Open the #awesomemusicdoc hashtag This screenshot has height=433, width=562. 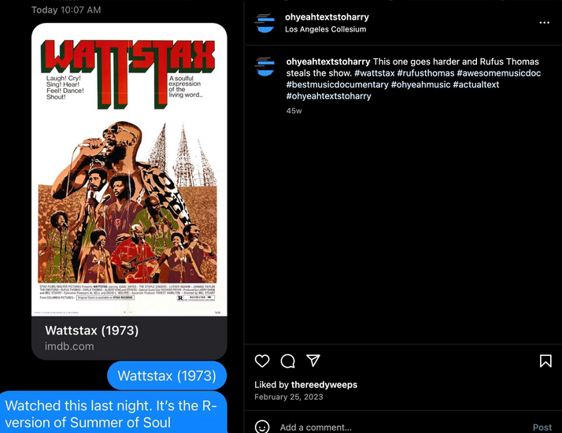(x=498, y=73)
